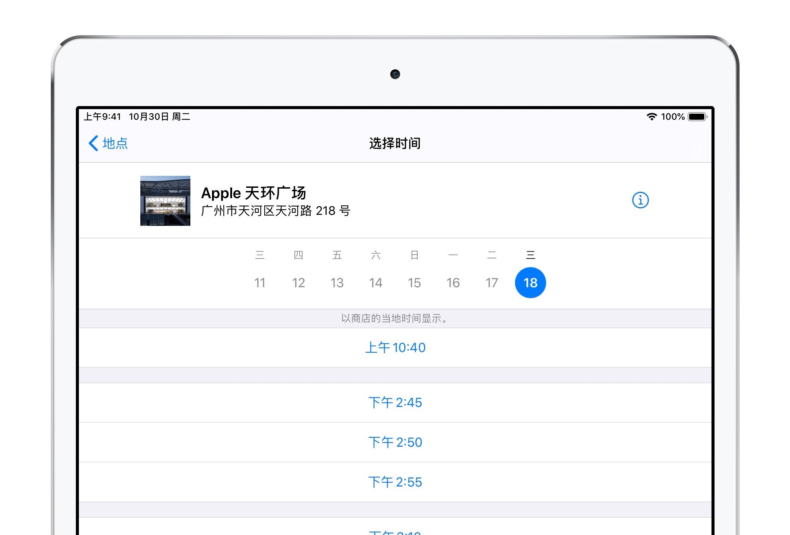Tap the address 广州市天河区天河路 218 号
790x535 pixels.
pos(276,211)
